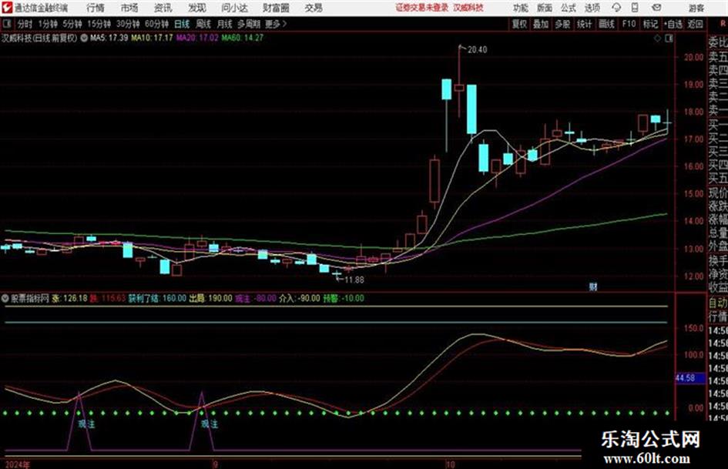Click the 2024年 date label on time axis
The width and height of the screenshot is (728, 469).
point(18,464)
